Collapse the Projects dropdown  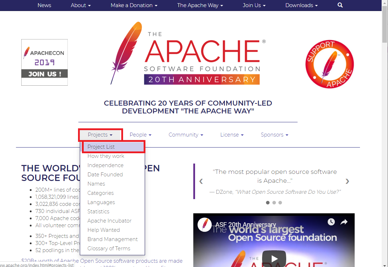coord(100,135)
